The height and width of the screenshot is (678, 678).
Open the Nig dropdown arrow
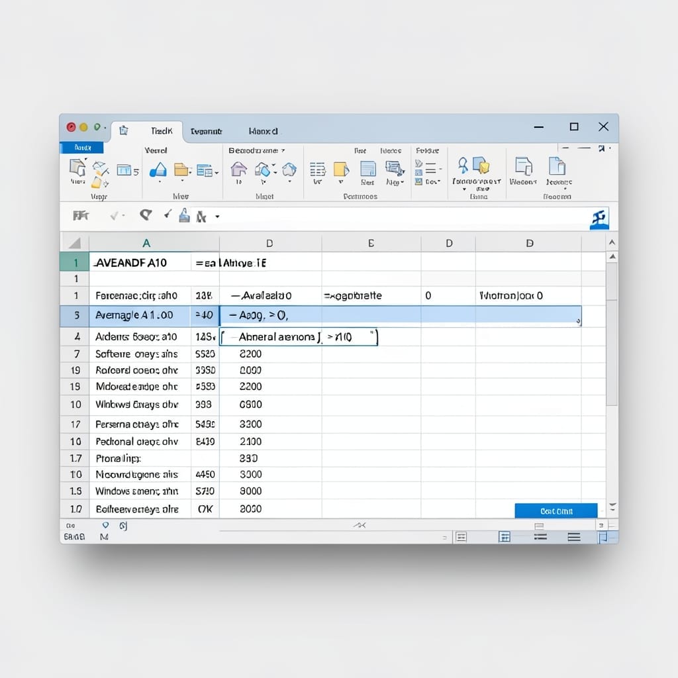[402, 182]
